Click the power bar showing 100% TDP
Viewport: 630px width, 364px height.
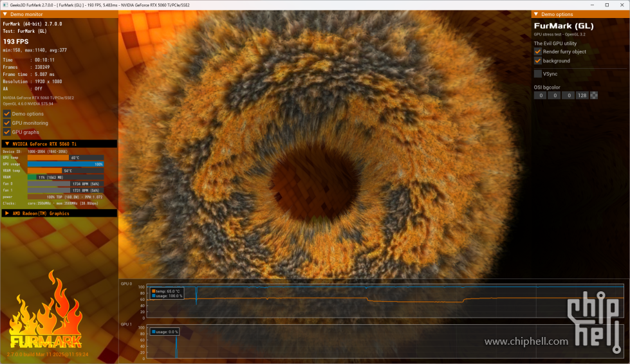point(66,197)
